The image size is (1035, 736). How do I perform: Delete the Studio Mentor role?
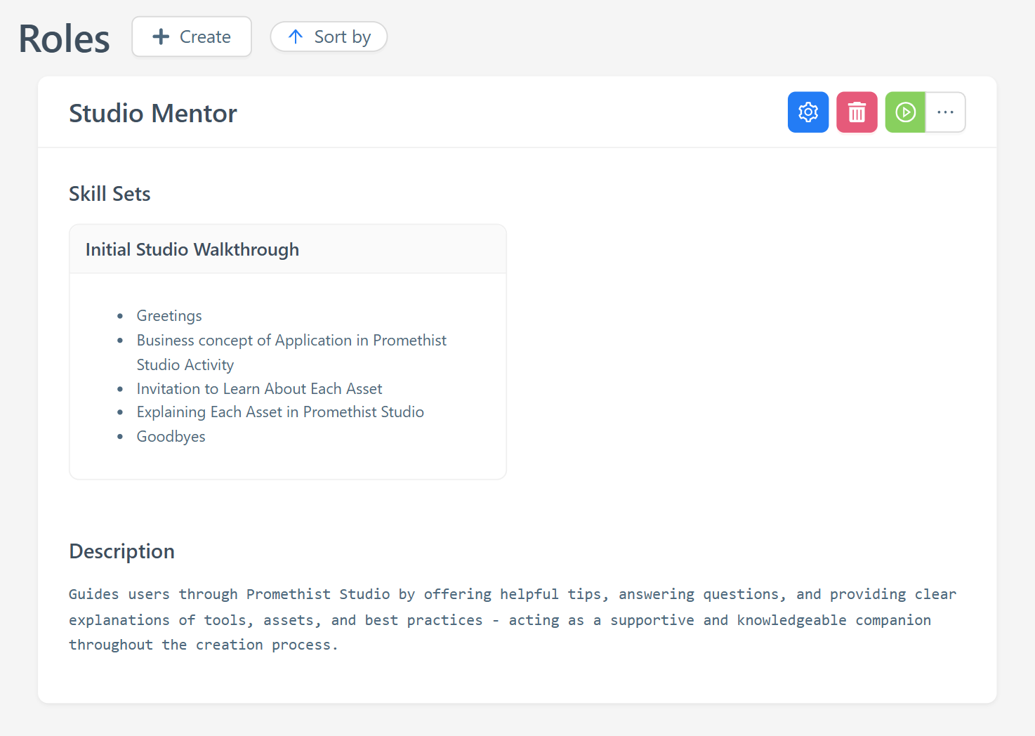click(857, 112)
